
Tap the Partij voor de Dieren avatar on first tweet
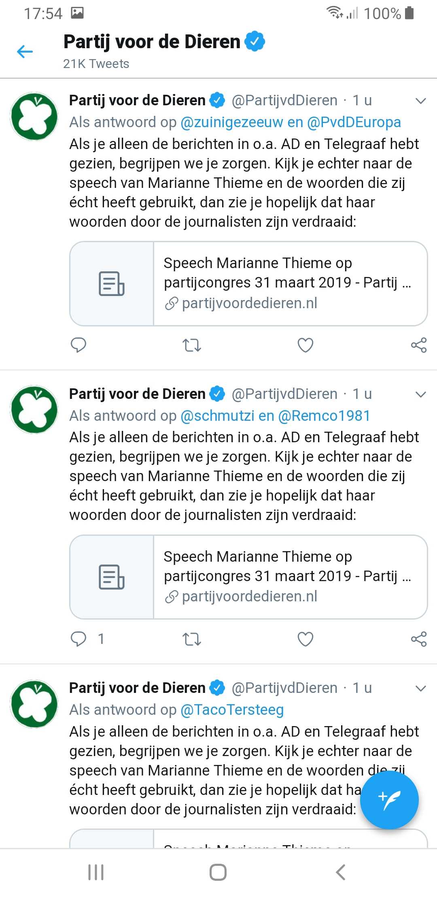[x=34, y=116]
